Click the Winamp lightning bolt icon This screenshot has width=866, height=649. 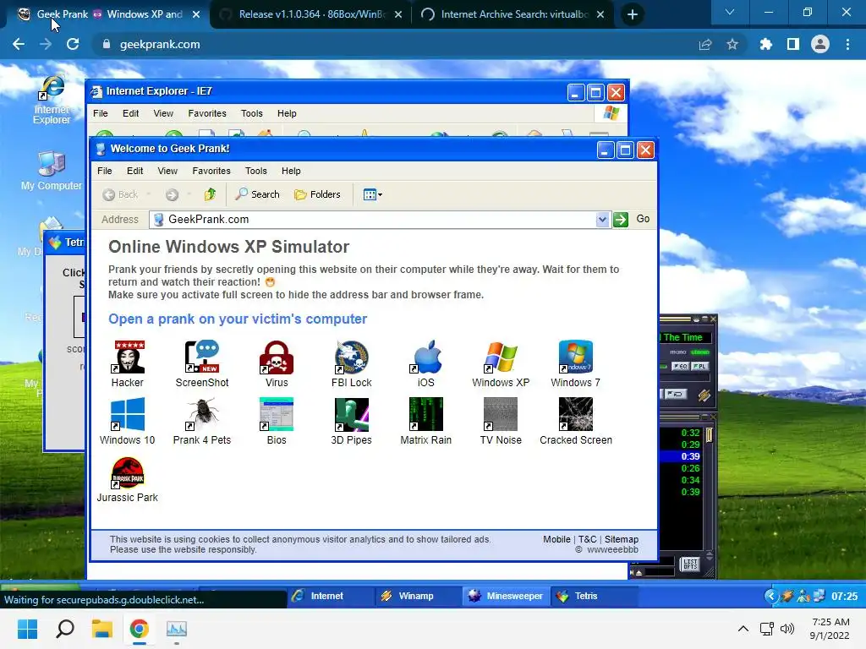pos(704,395)
